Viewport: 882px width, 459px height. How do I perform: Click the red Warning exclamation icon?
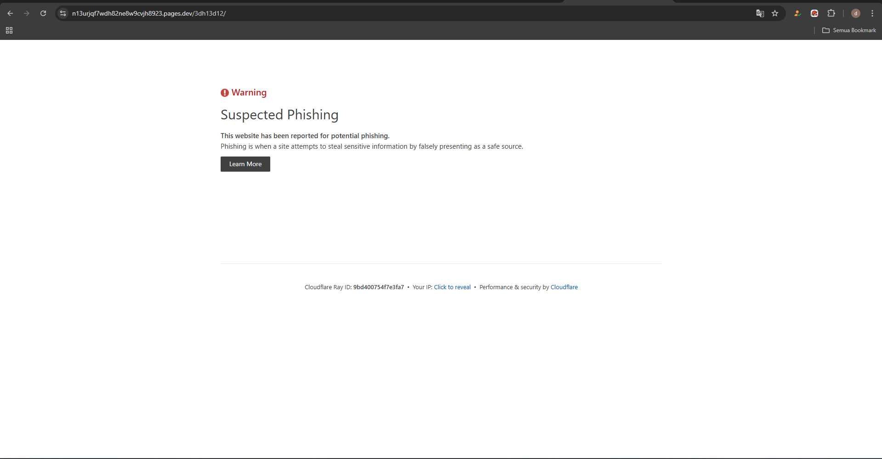point(225,93)
